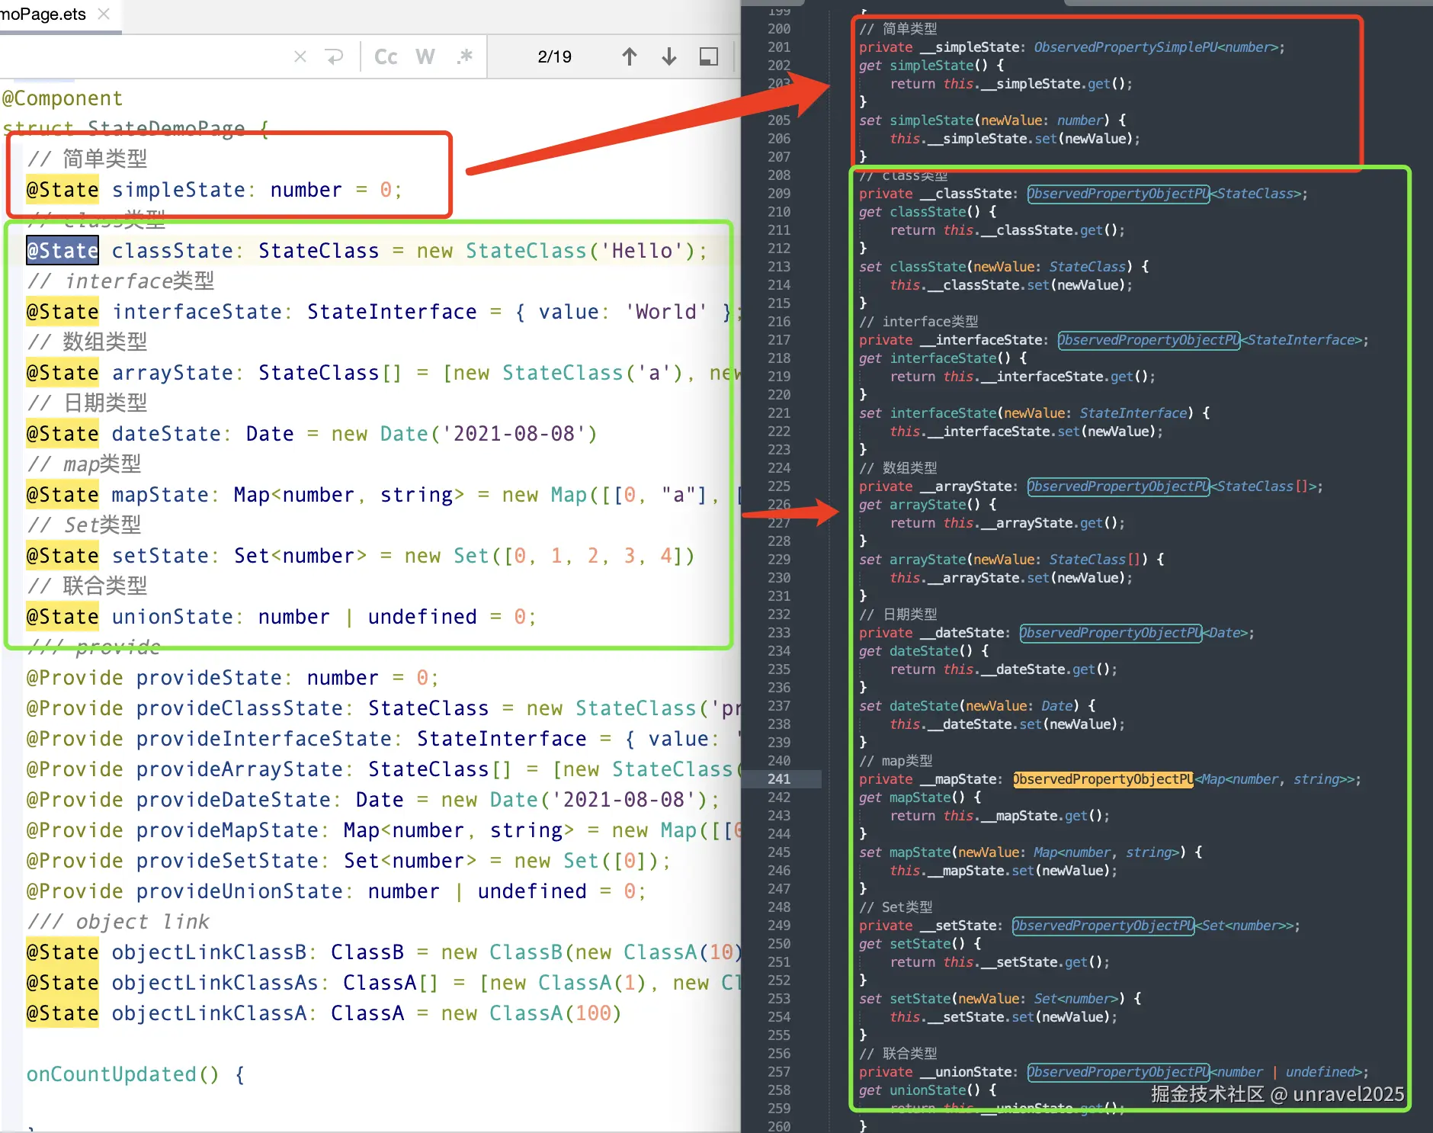Click 'set dateState(newValue: Date)' line
This screenshot has width=1433, height=1133.
click(x=977, y=706)
